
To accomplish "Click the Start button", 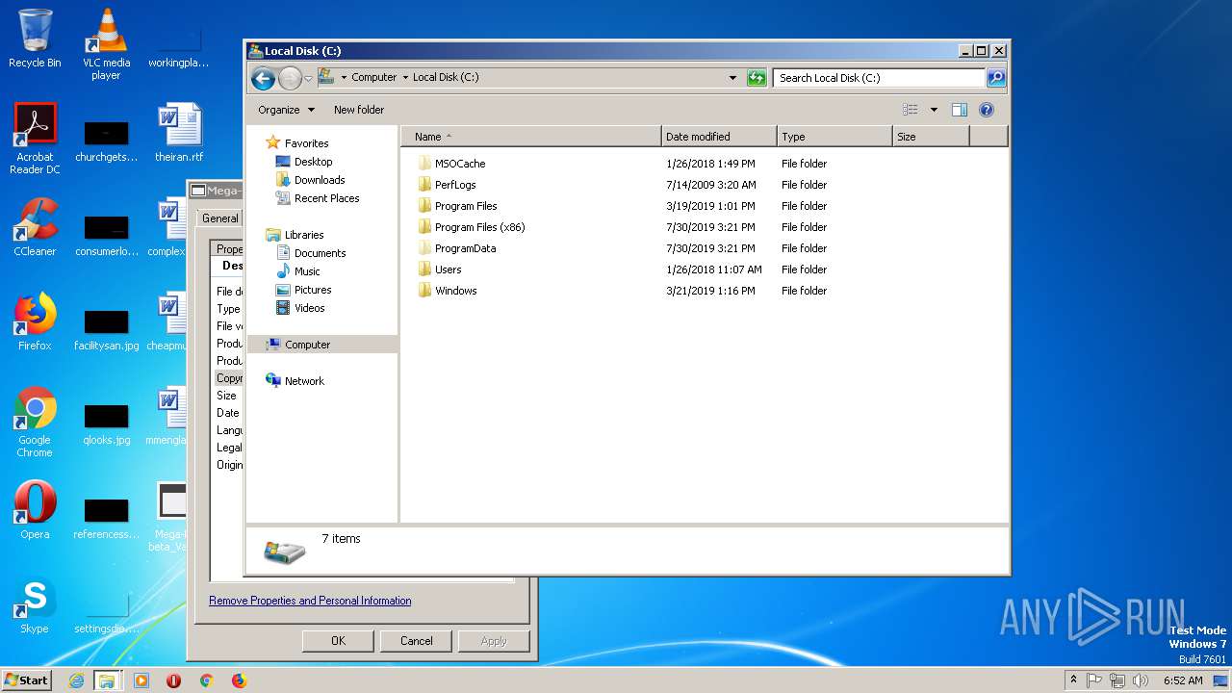I will pos(26,680).
